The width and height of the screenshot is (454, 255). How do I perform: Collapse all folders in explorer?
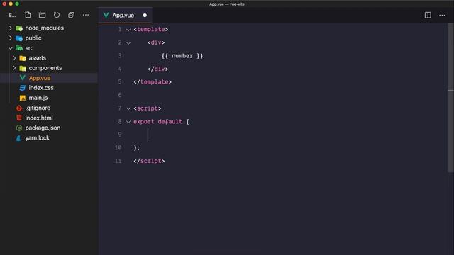click(x=71, y=15)
